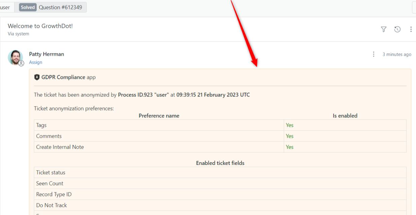Click the Tags preference row cell

coord(159,125)
